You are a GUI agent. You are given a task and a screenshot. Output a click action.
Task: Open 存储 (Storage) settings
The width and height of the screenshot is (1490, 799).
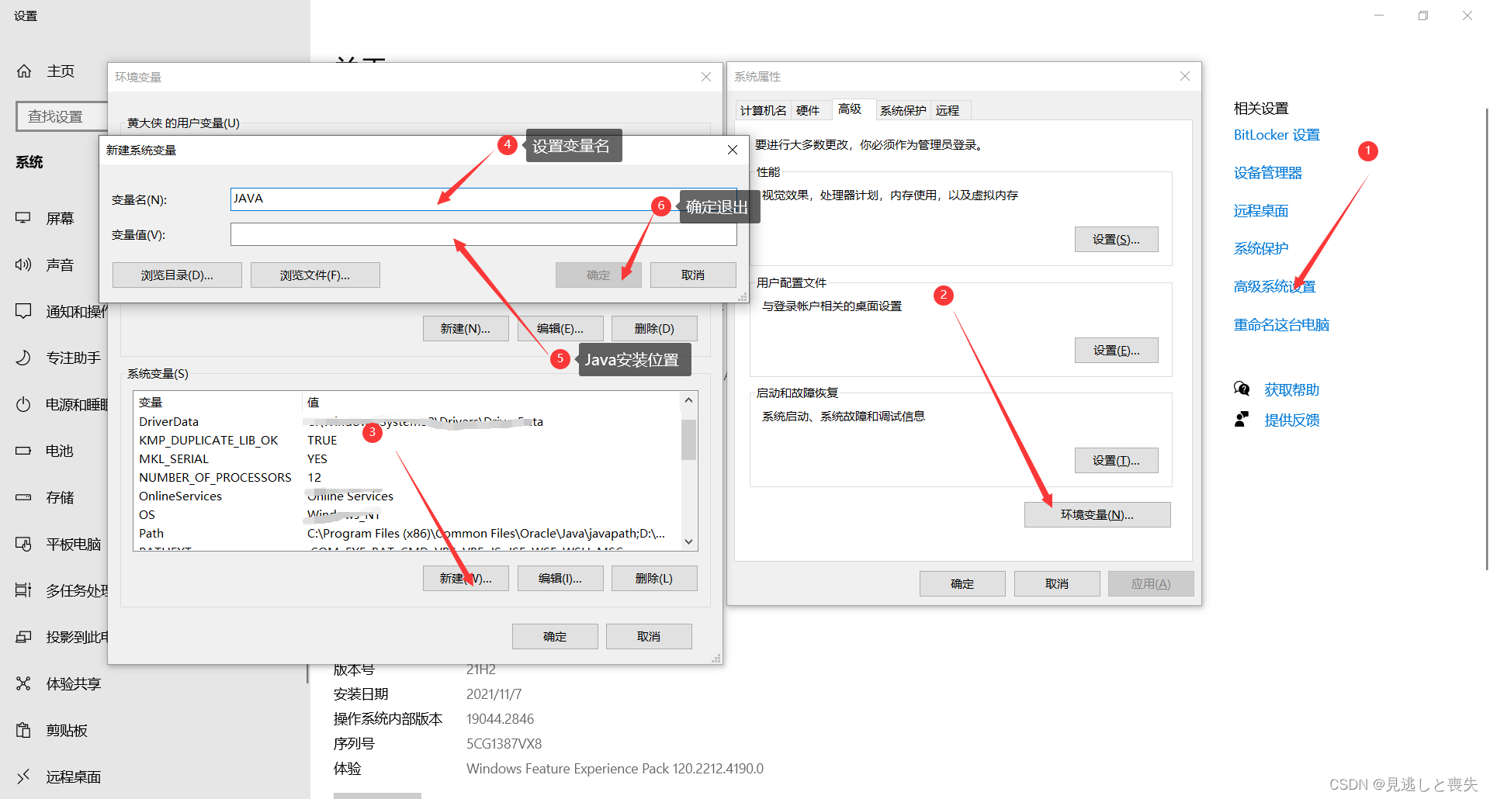pos(23,497)
